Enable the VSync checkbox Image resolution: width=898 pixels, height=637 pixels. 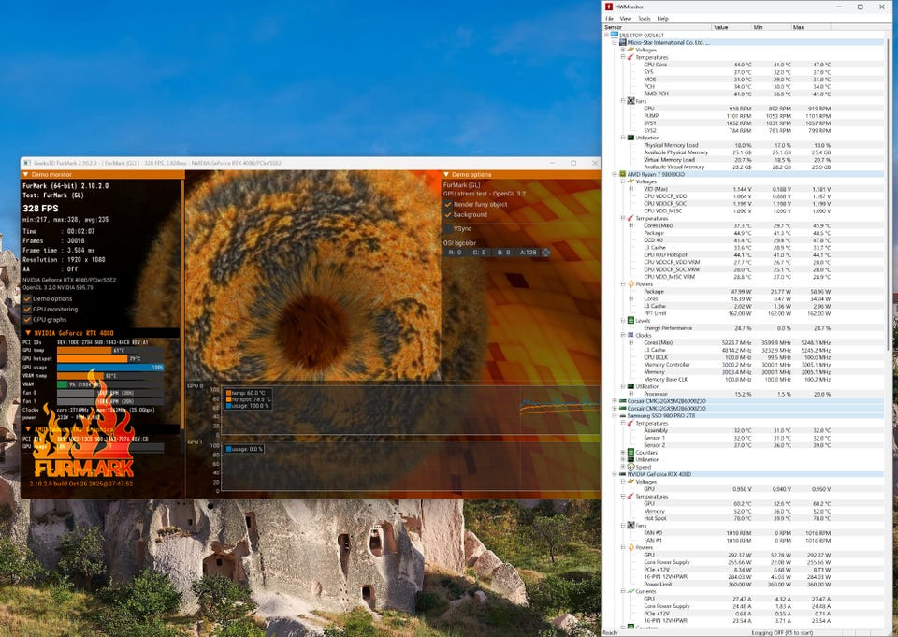tap(447, 227)
